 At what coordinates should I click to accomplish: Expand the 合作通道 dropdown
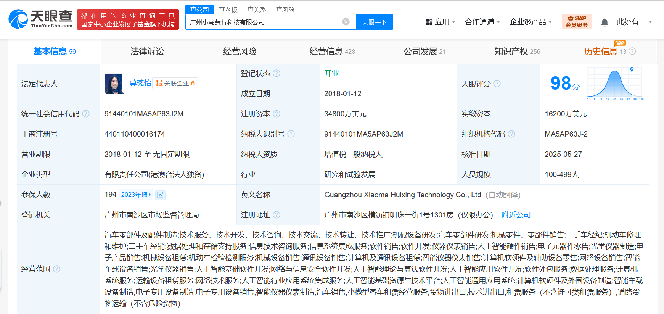(x=482, y=22)
